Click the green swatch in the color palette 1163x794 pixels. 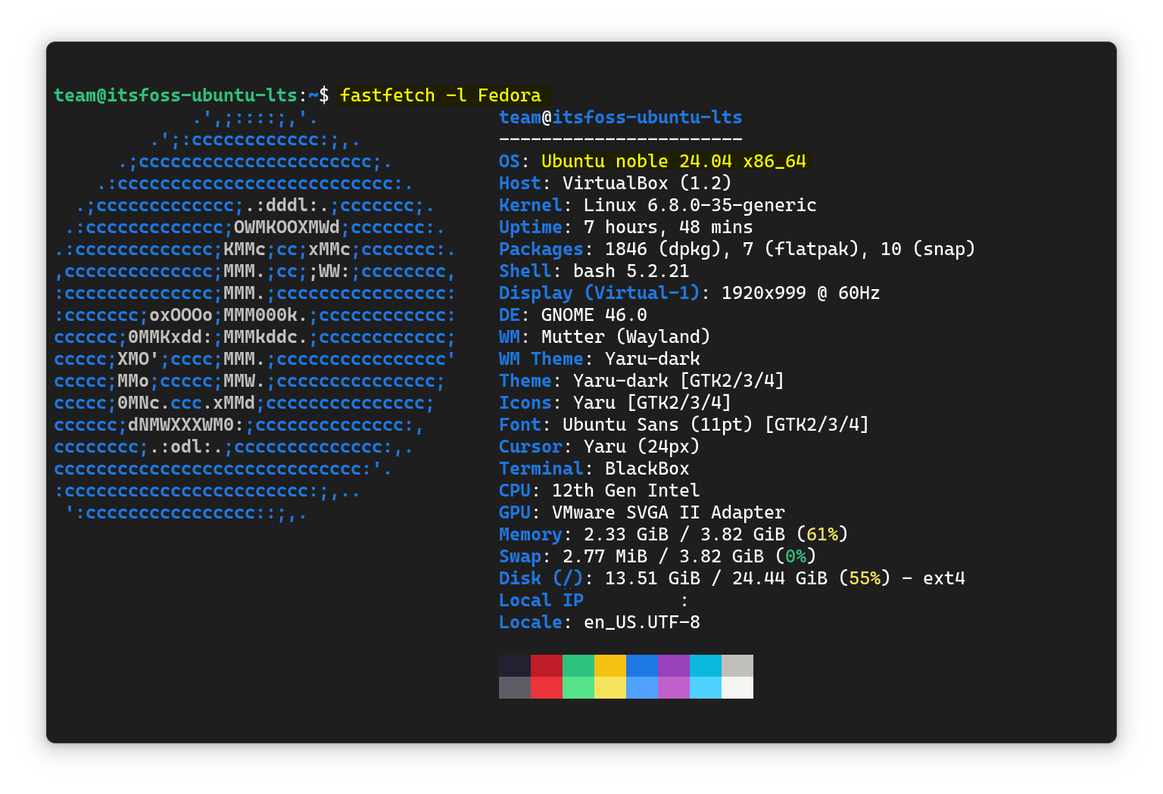click(x=578, y=666)
